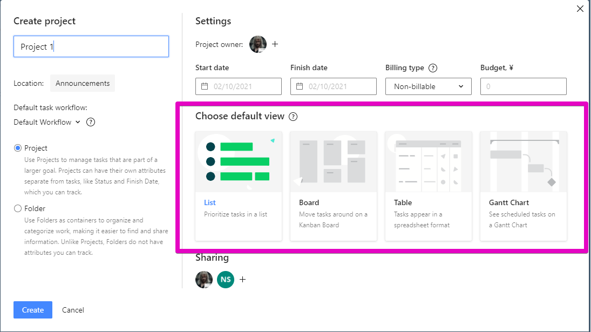Open the Default Workflow dropdown

coord(47,122)
